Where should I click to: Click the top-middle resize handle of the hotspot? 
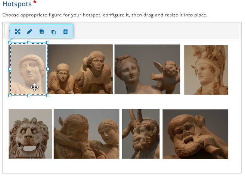point(29,43)
